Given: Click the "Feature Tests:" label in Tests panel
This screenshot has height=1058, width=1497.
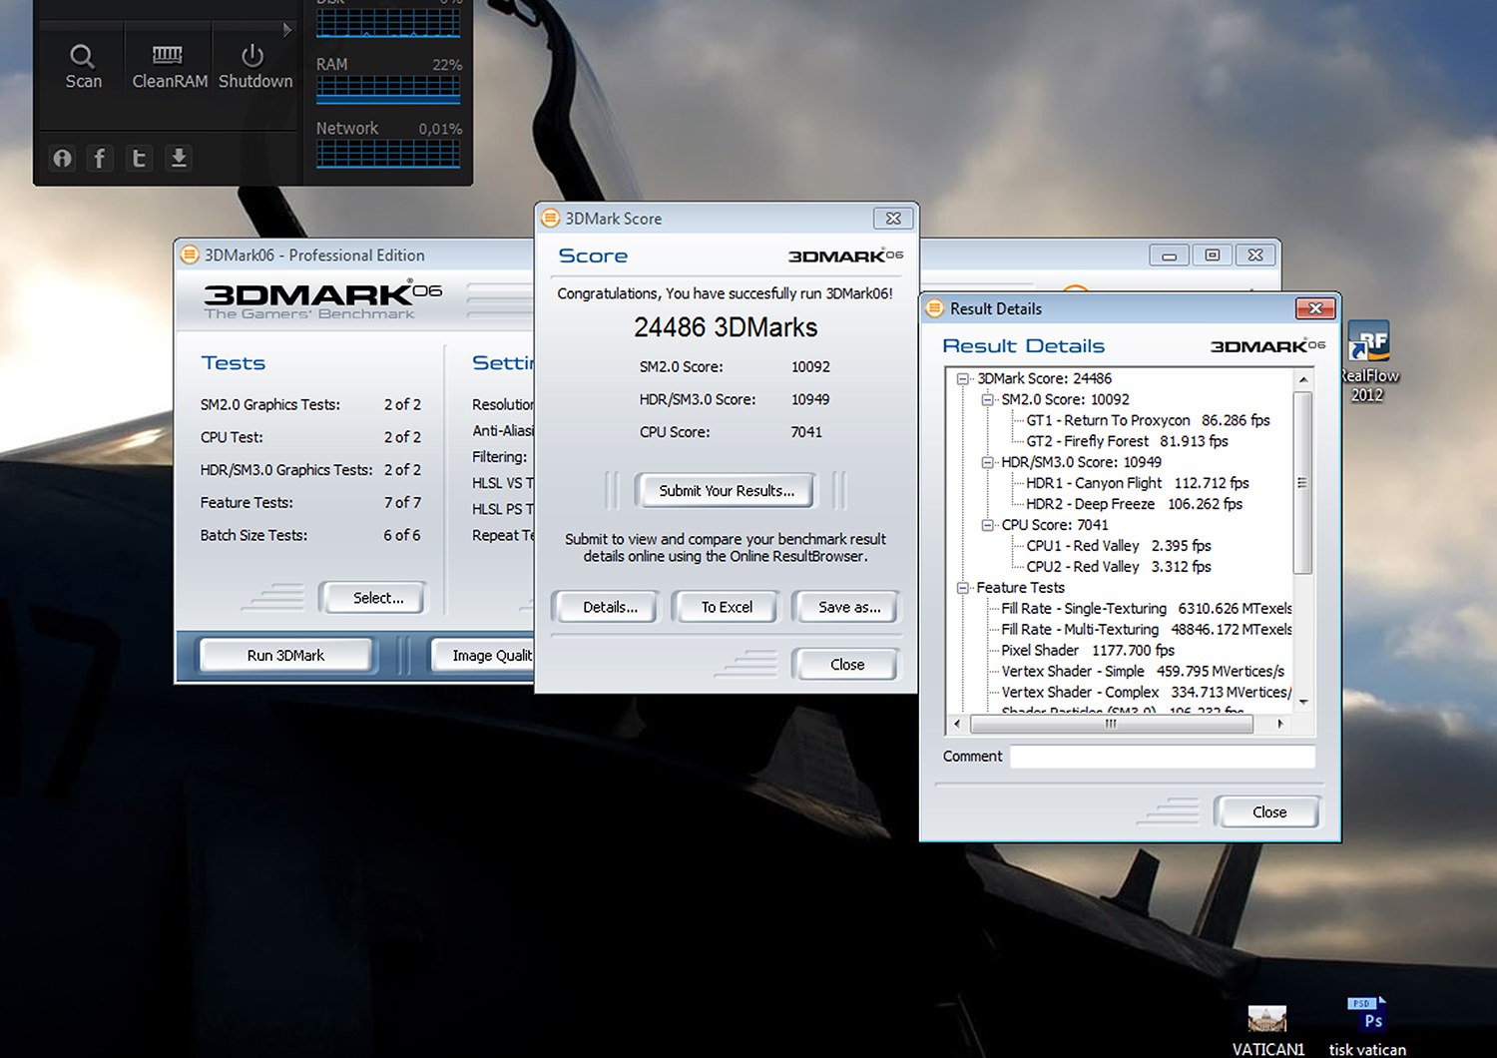Looking at the screenshot, I should pos(247,503).
